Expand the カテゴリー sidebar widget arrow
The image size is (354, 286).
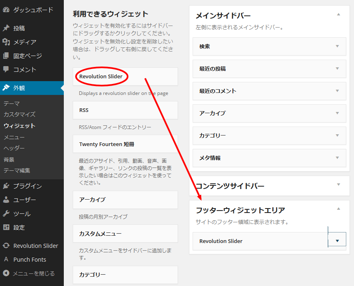(337, 135)
